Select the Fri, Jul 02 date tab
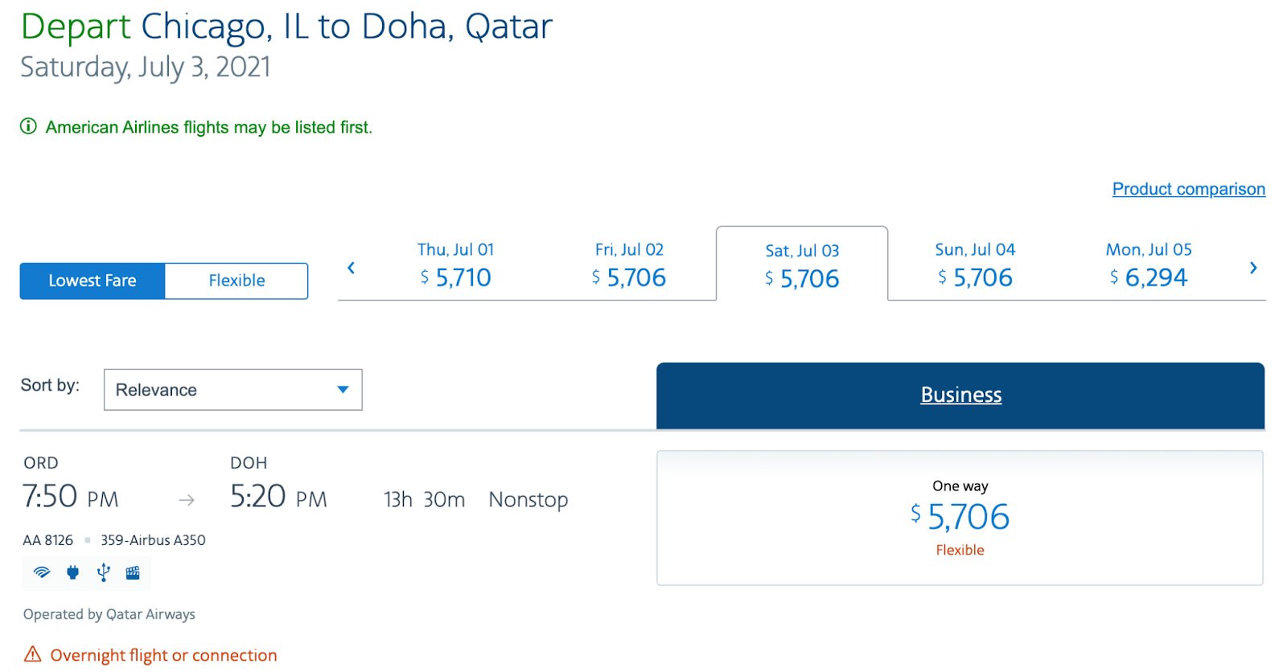 629,264
